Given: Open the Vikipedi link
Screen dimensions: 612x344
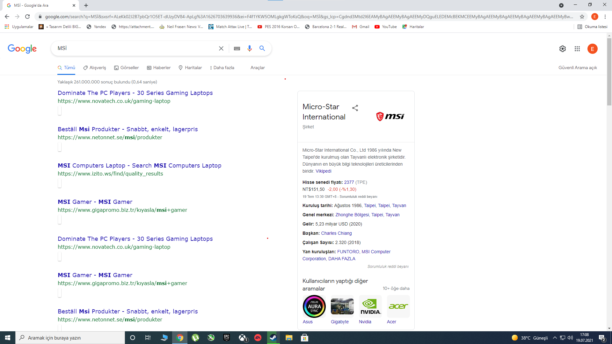Looking at the screenshot, I should 323,171.
